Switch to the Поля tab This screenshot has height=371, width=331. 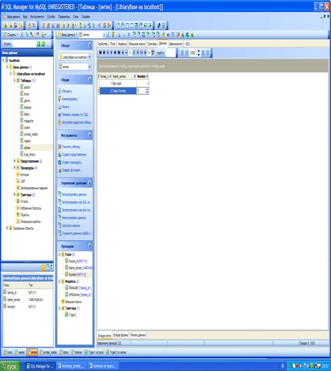coord(113,44)
